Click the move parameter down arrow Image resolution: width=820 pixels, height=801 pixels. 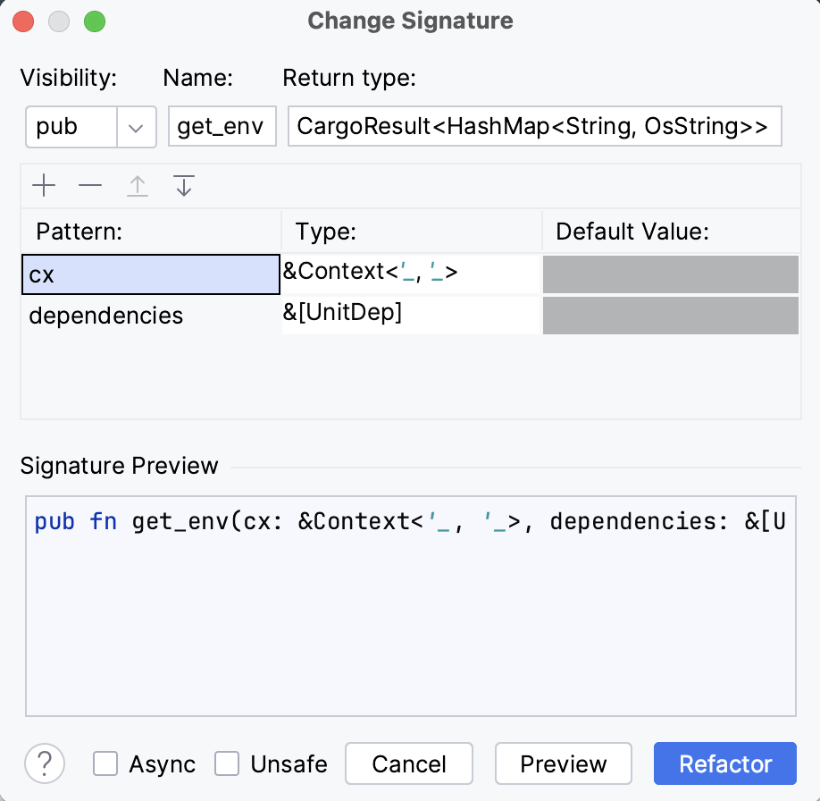point(184,186)
